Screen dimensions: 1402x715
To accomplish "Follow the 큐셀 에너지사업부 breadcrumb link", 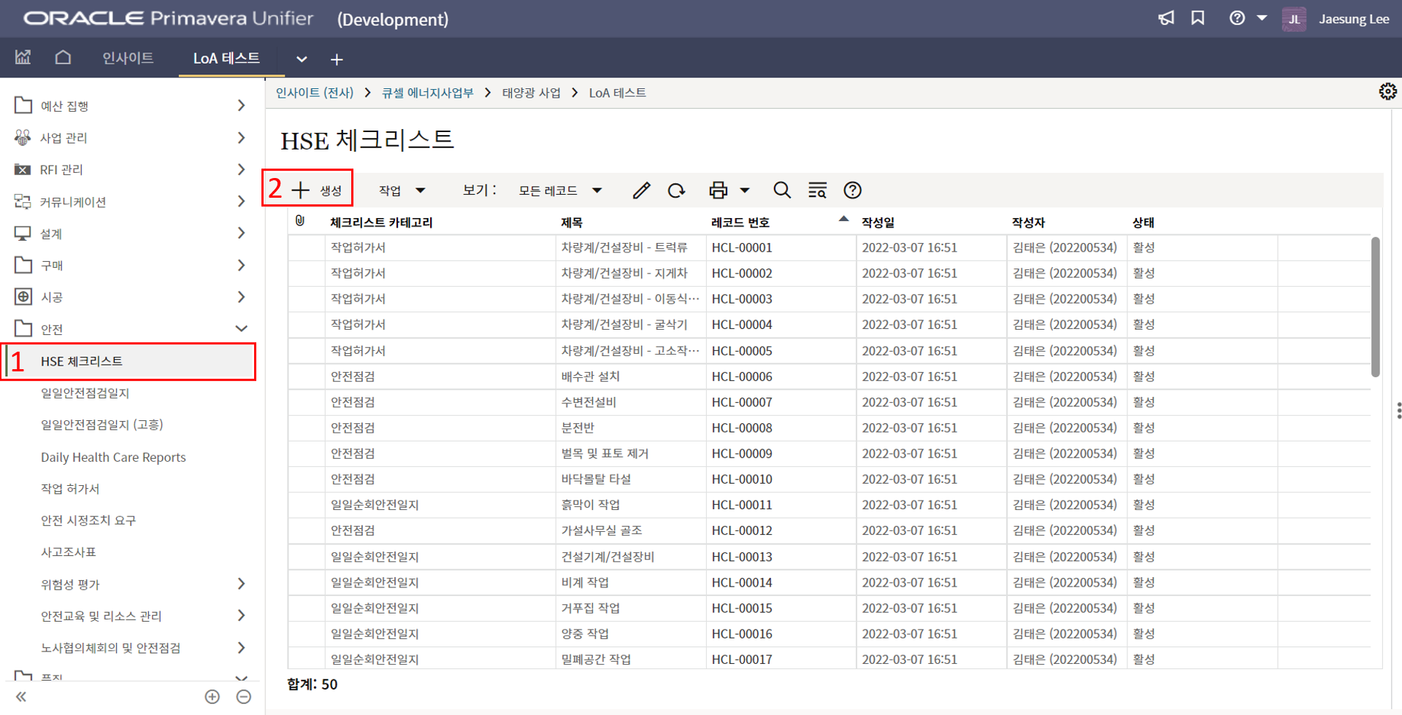I will pos(427,93).
